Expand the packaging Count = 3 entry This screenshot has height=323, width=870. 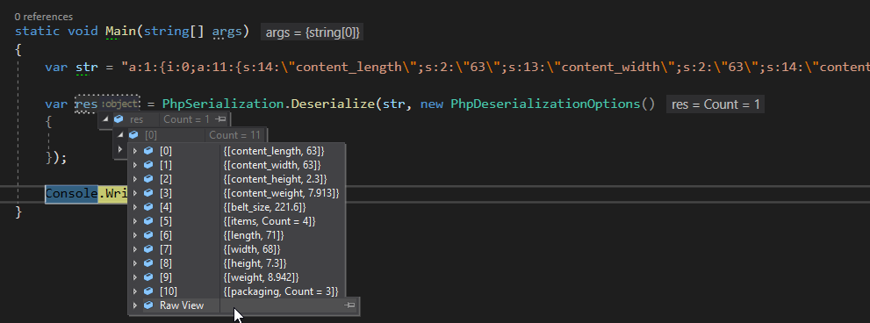[135, 291]
